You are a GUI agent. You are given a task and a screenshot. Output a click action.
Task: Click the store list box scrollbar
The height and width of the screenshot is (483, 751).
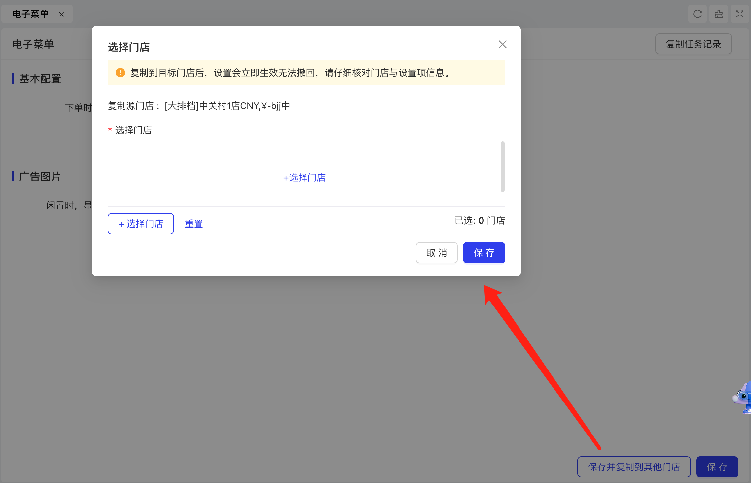click(x=502, y=167)
